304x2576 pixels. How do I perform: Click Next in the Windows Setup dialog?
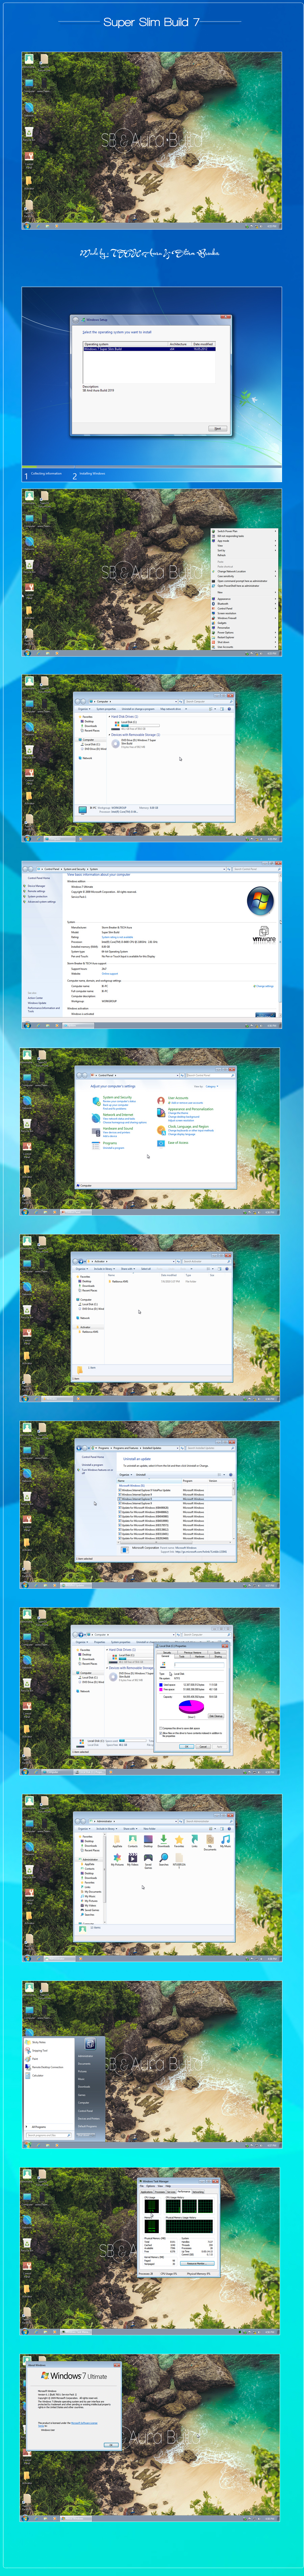point(218,428)
